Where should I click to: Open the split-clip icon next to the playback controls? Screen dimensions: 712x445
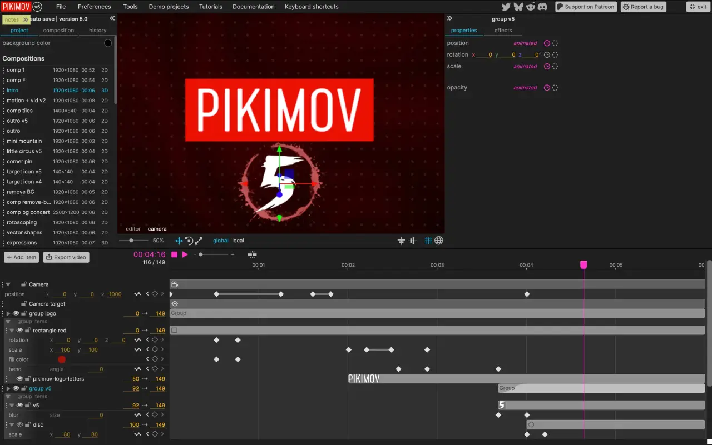click(252, 254)
